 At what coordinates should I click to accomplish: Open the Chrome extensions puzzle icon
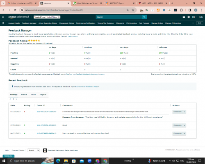point(181,10)
